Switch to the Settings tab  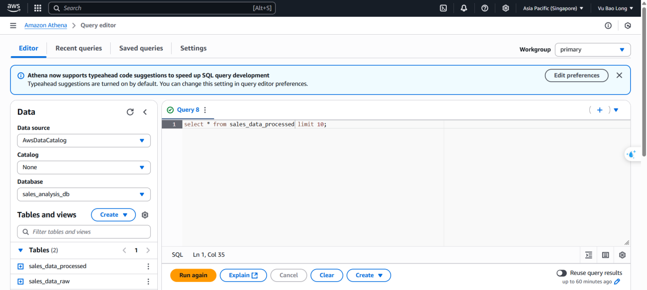pyautogui.click(x=194, y=48)
